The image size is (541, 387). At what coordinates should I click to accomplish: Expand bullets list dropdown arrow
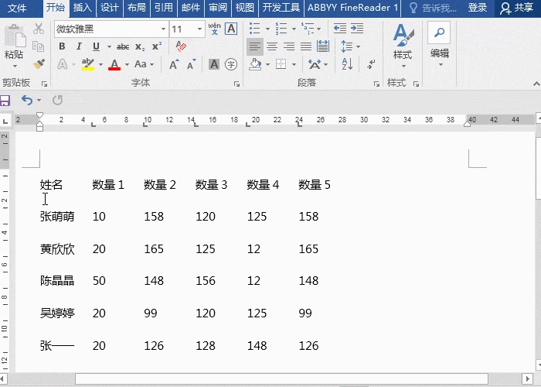267,29
